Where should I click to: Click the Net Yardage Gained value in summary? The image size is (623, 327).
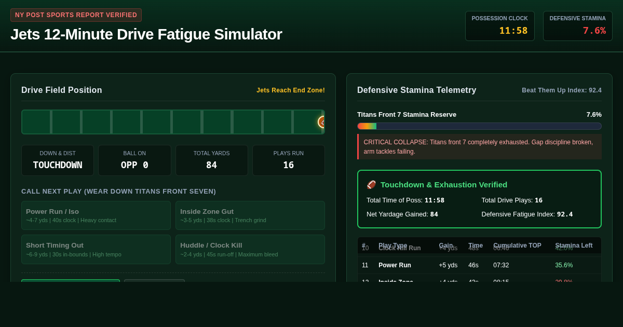(434, 214)
